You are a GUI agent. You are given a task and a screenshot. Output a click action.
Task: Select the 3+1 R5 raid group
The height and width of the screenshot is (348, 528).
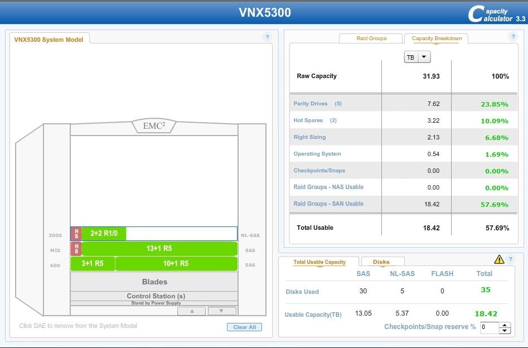coord(93,263)
